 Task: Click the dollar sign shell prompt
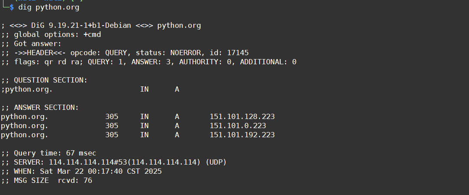(12, 7)
